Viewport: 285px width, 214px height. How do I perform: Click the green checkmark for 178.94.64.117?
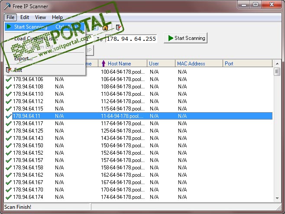(9, 123)
